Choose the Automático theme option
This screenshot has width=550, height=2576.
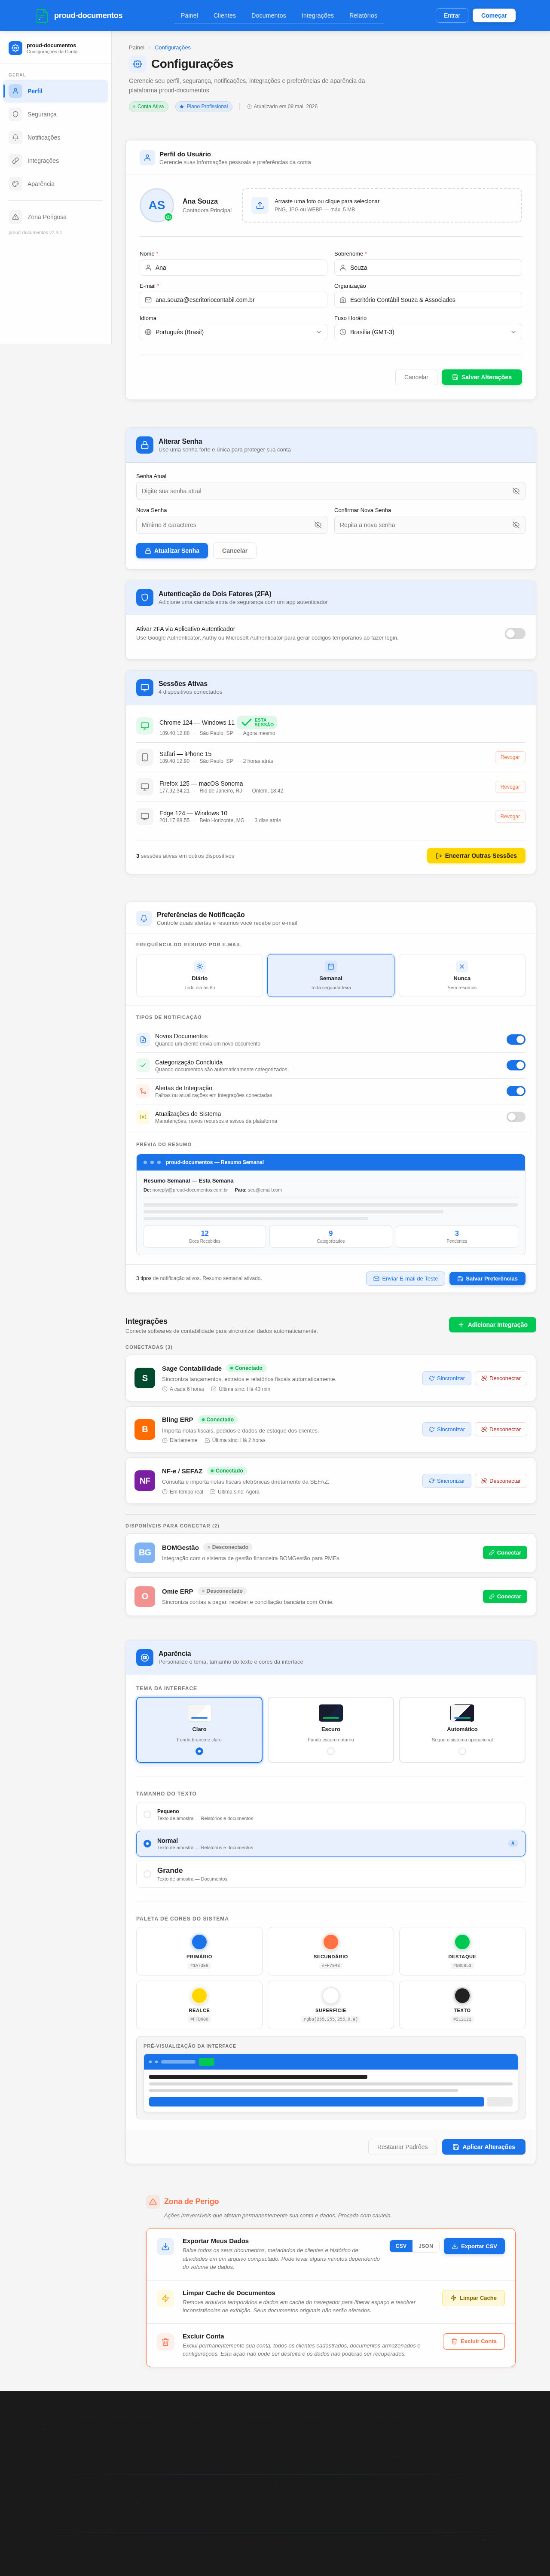[x=462, y=1729]
